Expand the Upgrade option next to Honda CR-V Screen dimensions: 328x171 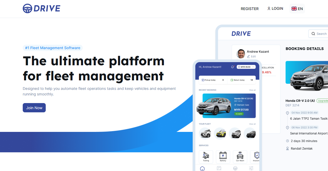pos(324,101)
